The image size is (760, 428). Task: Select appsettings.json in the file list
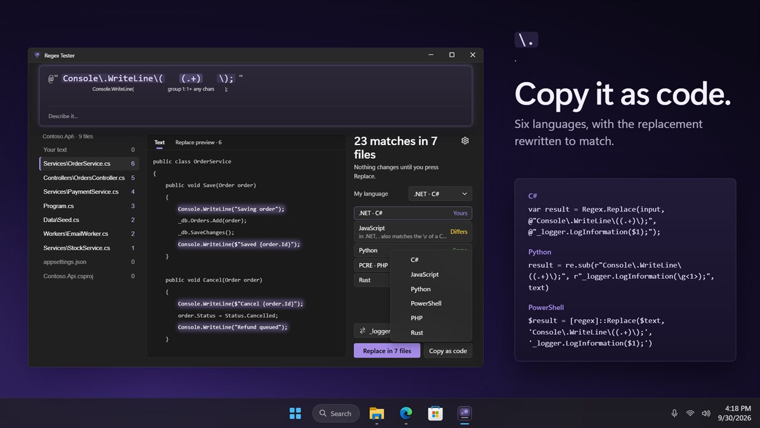(89, 262)
